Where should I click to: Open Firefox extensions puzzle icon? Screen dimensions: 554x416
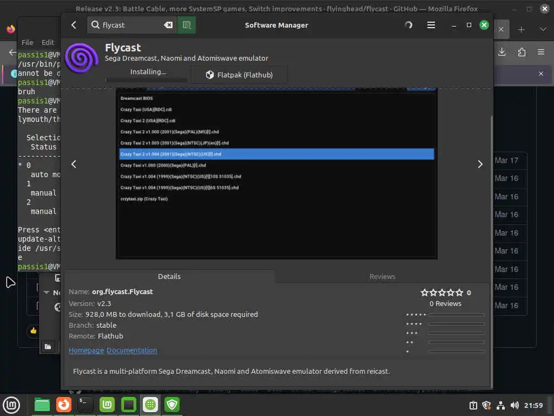[x=522, y=53]
